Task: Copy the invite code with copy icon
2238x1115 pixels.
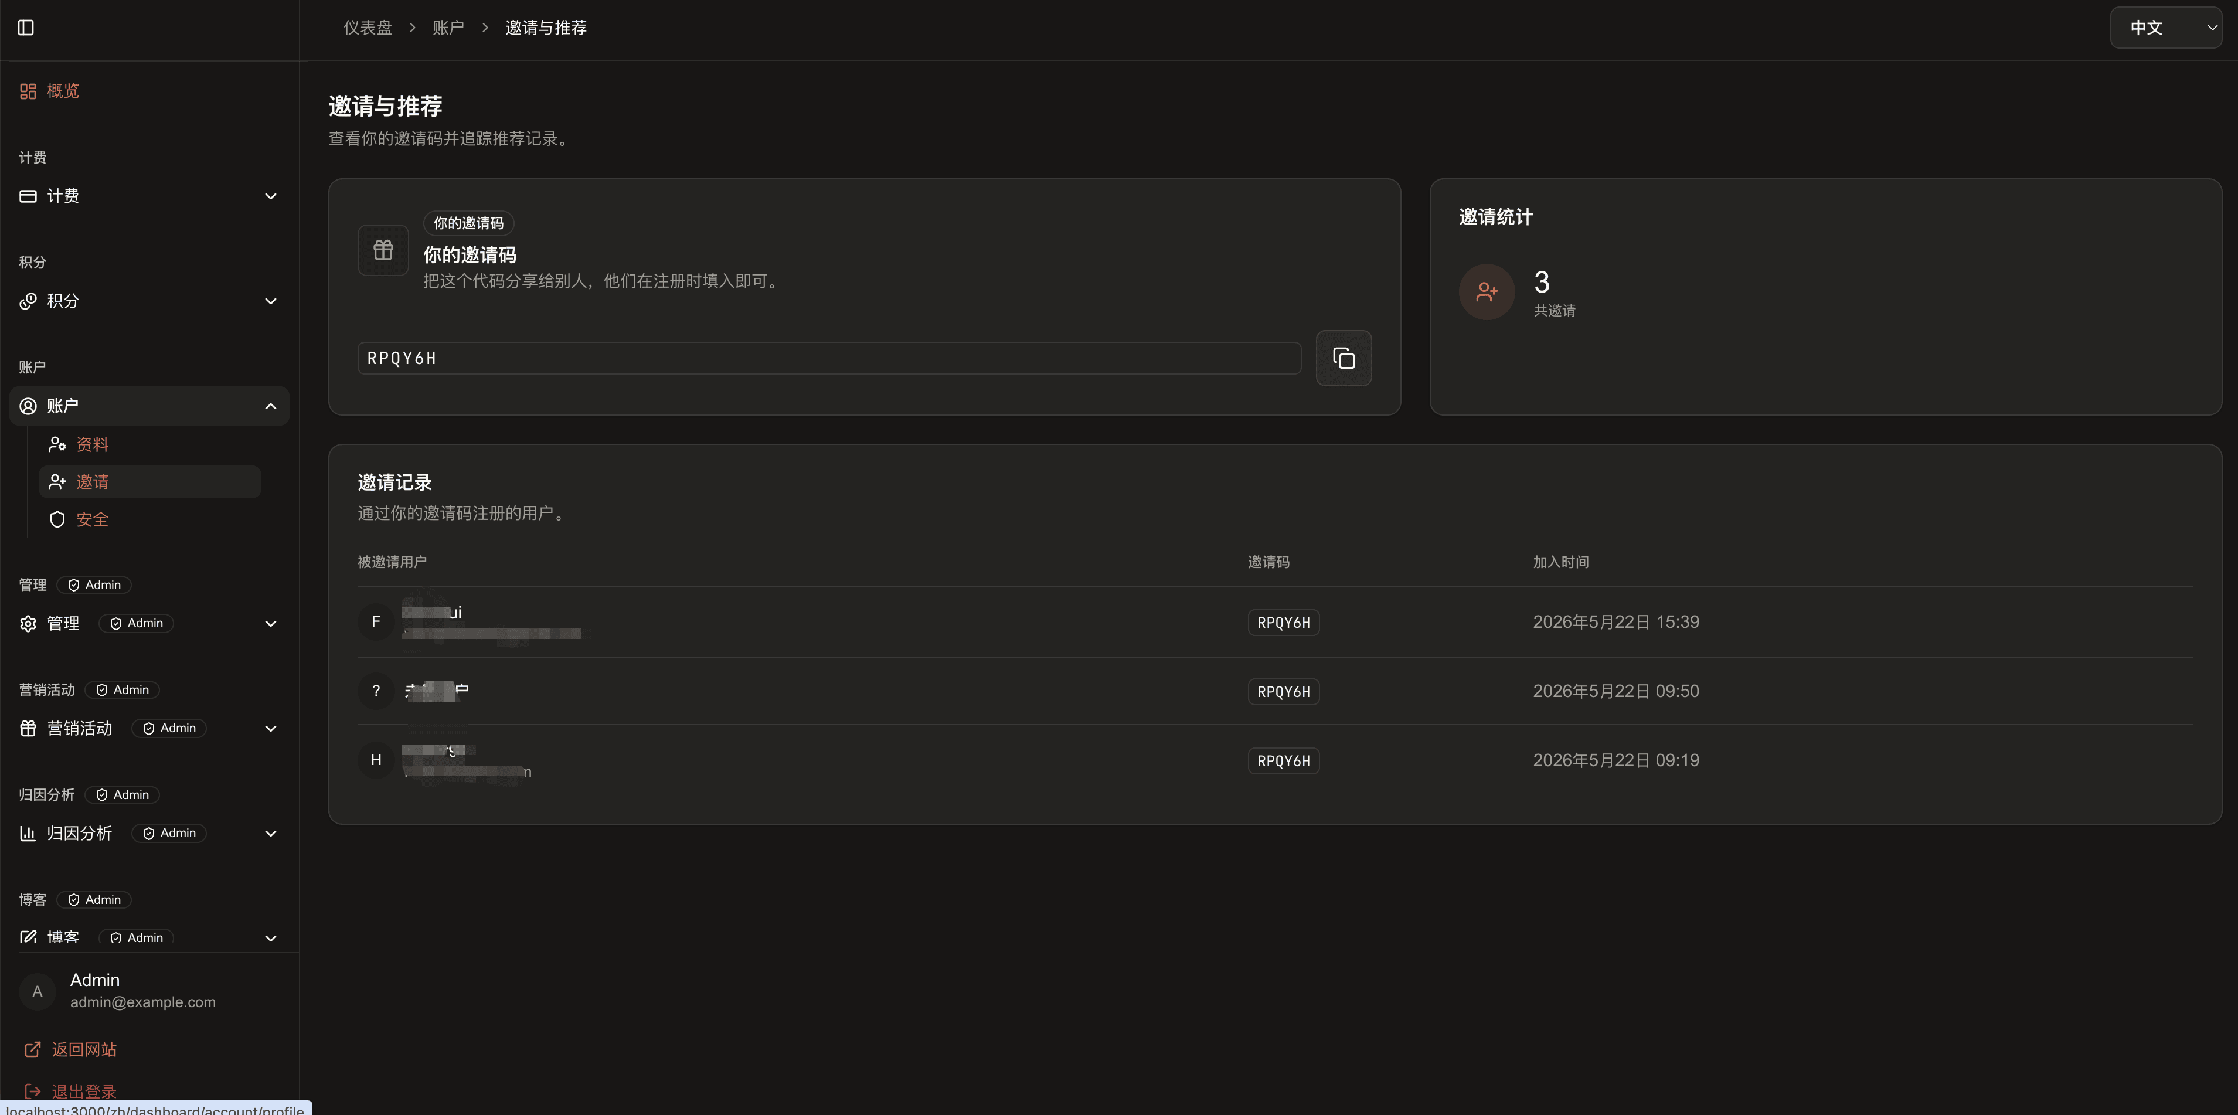Action: 1343,358
